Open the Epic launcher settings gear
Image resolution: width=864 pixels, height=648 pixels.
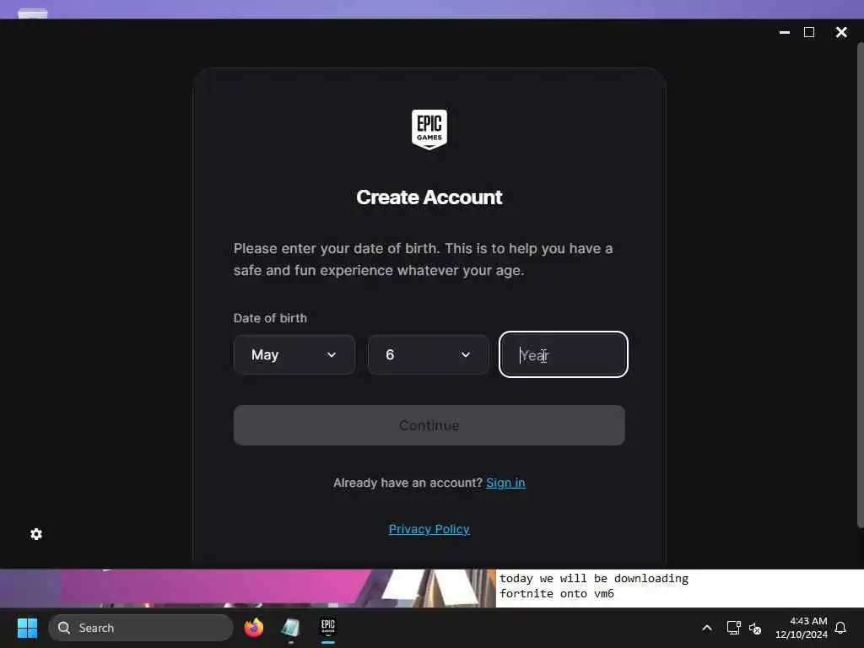pyautogui.click(x=36, y=534)
